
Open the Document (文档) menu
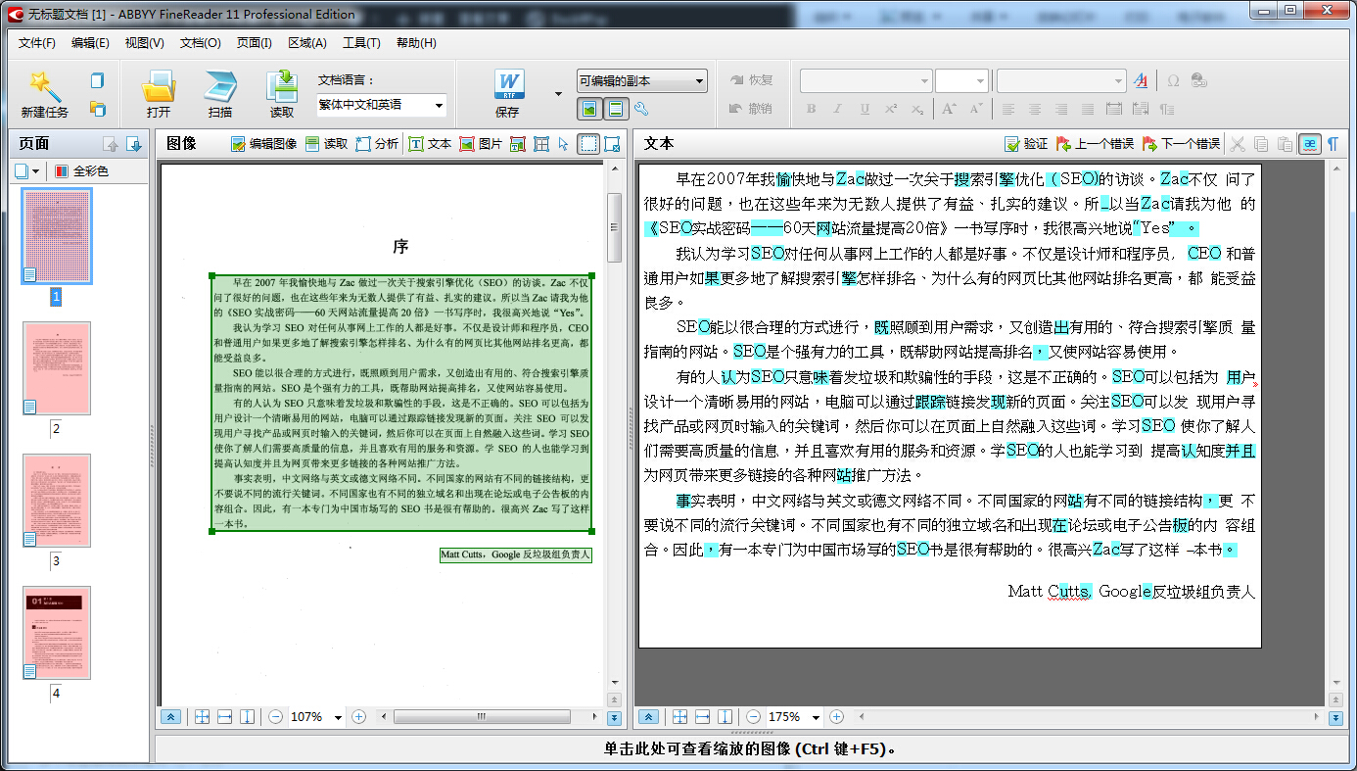click(200, 43)
